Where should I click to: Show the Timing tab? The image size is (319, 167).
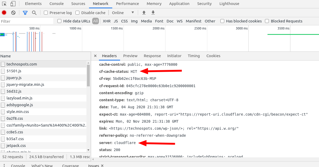pyautogui.click(x=194, y=56)
